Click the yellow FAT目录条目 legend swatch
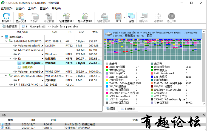 [x=107, y=80]
